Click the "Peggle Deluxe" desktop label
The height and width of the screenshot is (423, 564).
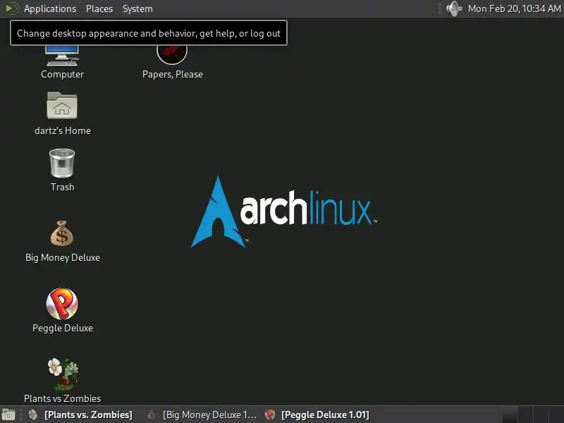point(63,328)
